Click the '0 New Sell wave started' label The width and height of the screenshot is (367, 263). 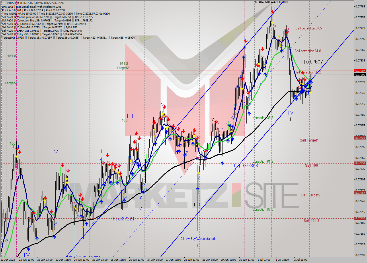tap(272, 2)
